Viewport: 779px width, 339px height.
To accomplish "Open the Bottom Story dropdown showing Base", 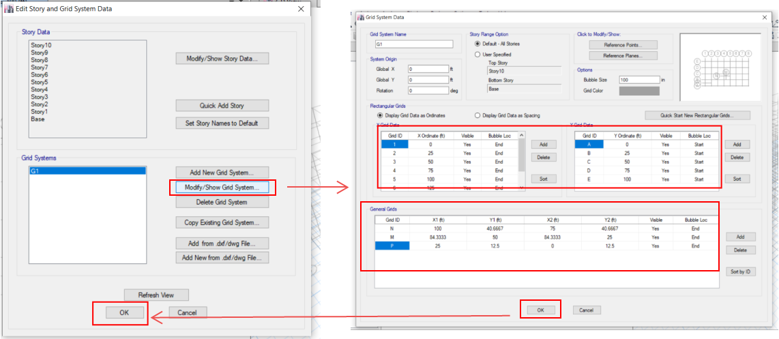I will coord(524,88).
